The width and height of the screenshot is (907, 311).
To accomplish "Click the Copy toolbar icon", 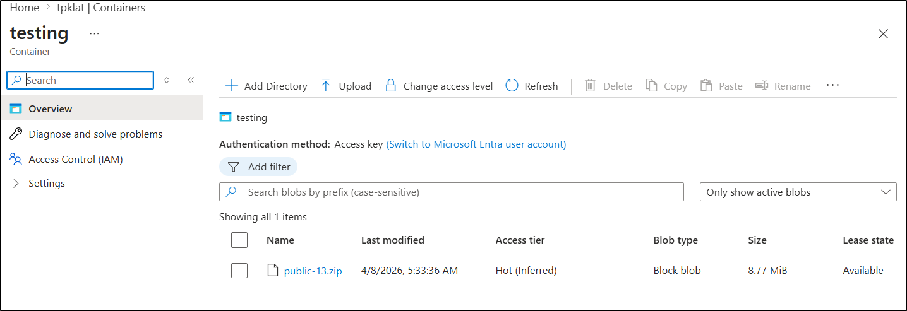I will pyautogui.click(x=651, y=86).
